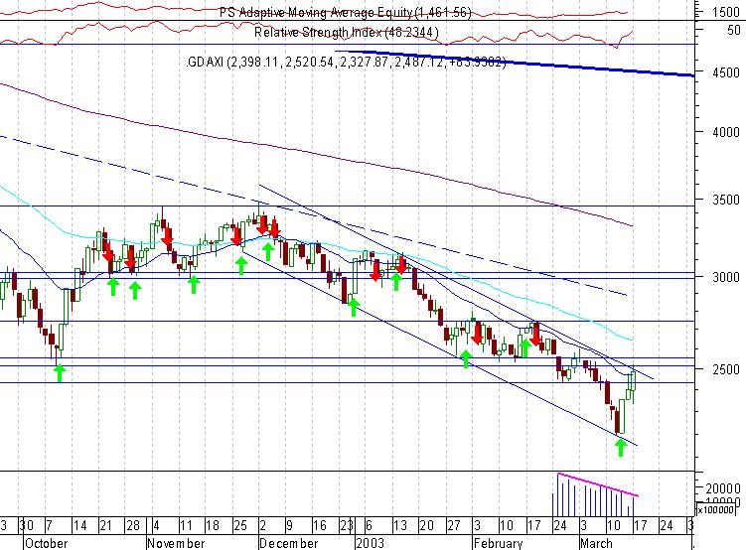This screenshot has height=550, width=746.
Task: Click the date label 21 in October
Action: (x=105, y=525)
